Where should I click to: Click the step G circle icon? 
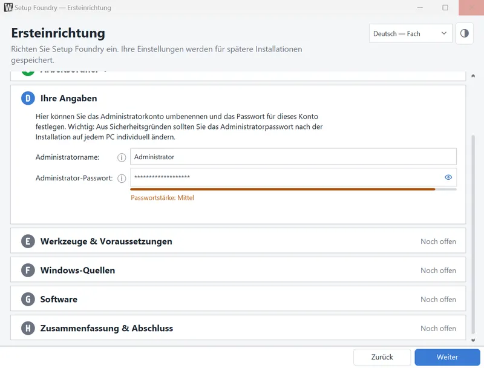(28, 299)
